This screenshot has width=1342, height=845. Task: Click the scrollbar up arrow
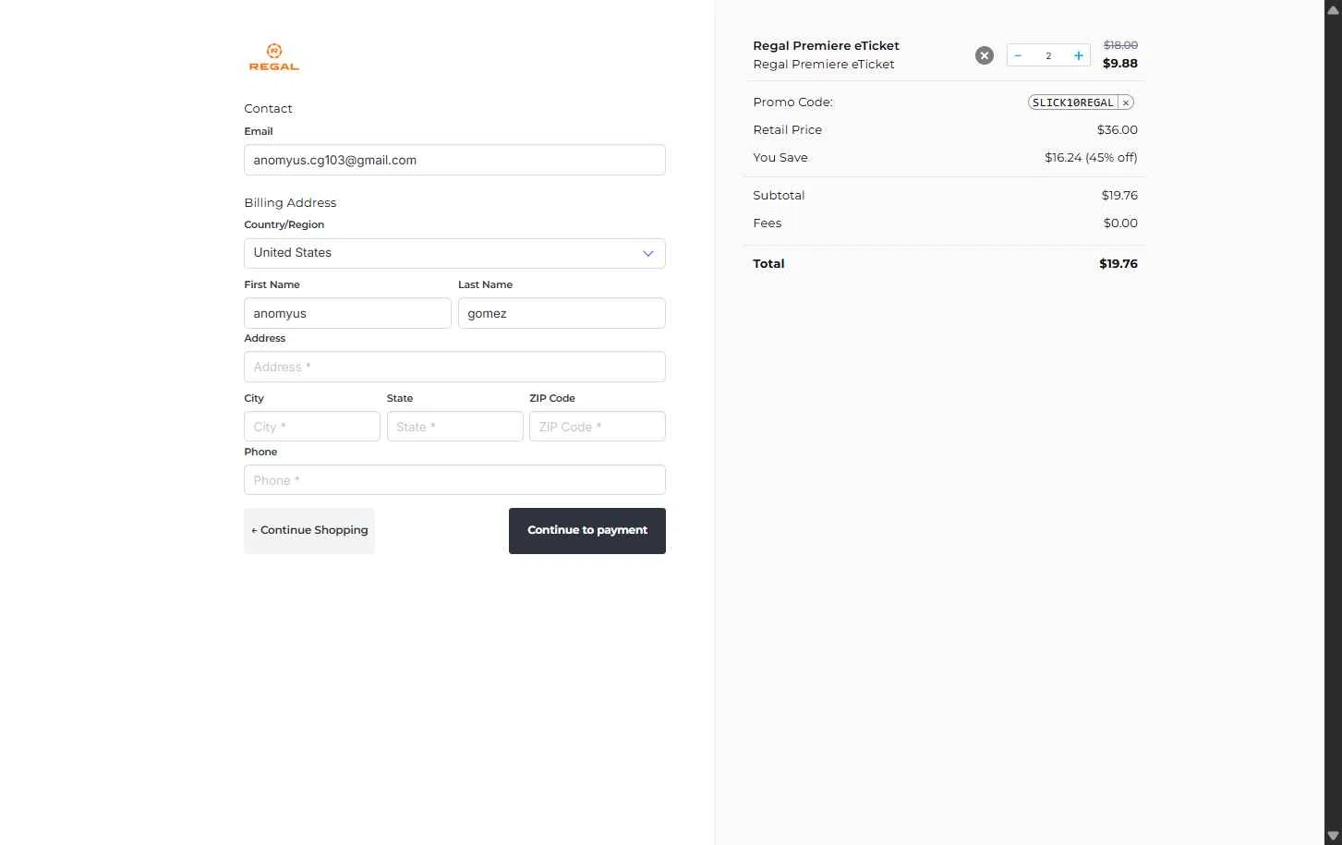click(1333, 8)
